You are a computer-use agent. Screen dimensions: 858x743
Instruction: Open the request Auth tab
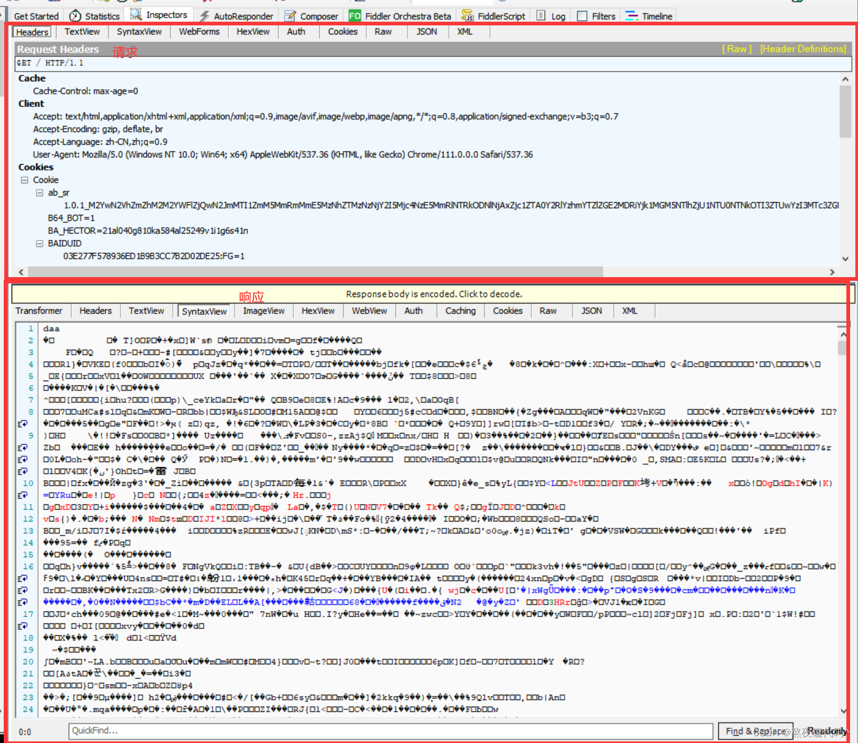[296, 32]
